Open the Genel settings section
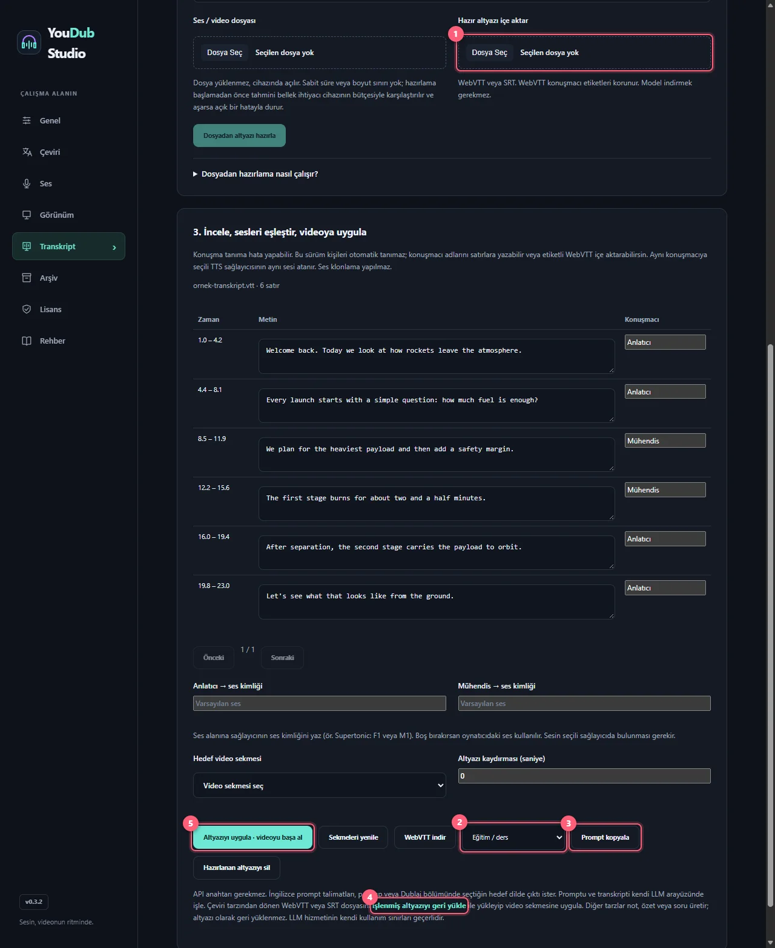 click(x=68, y=120)
